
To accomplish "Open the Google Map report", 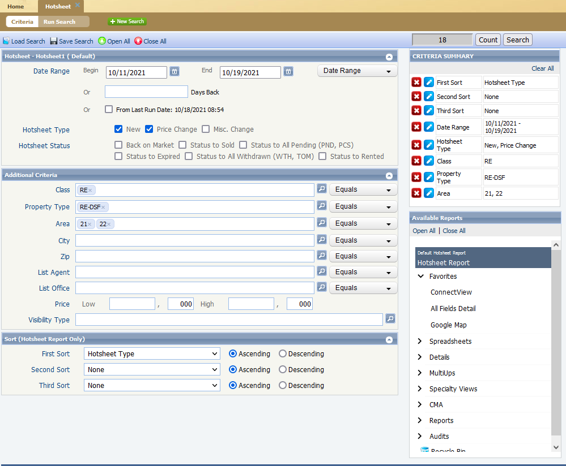I will (448, 325).
